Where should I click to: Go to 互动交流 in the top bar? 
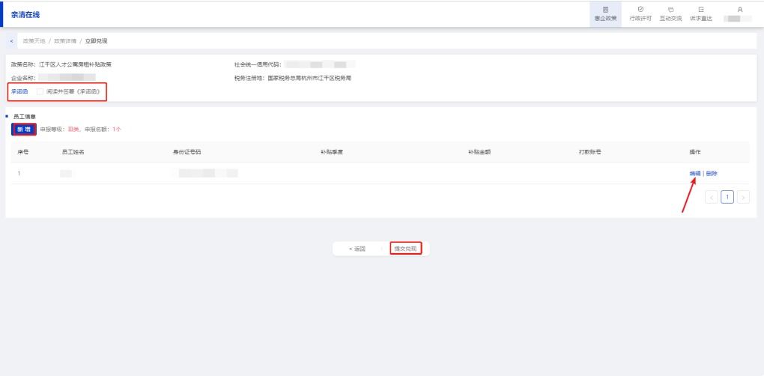click(670, 13)
